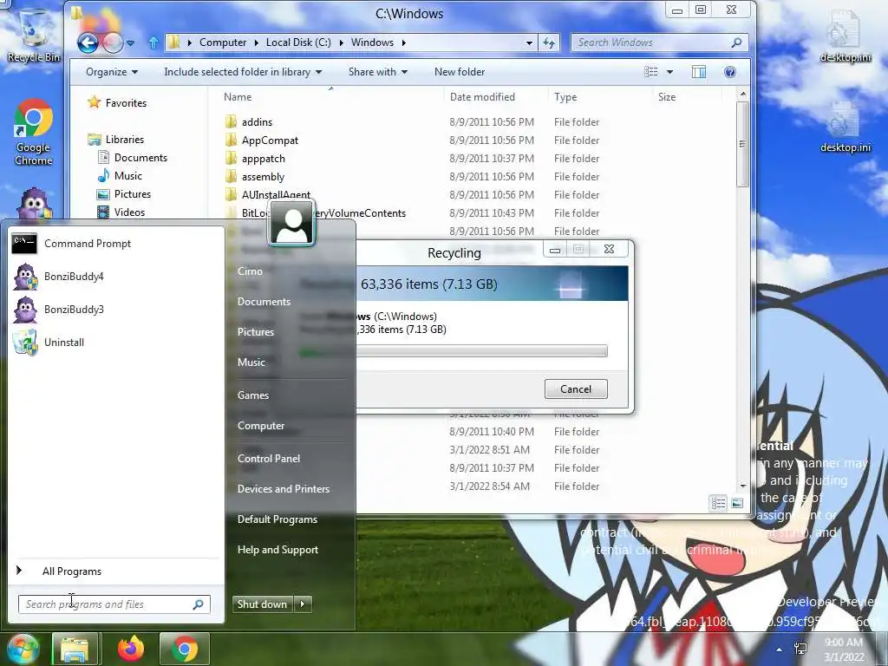Screen dimensions: 888x666
Task: Toggle the preview pane
Action: tap(699, 72)
